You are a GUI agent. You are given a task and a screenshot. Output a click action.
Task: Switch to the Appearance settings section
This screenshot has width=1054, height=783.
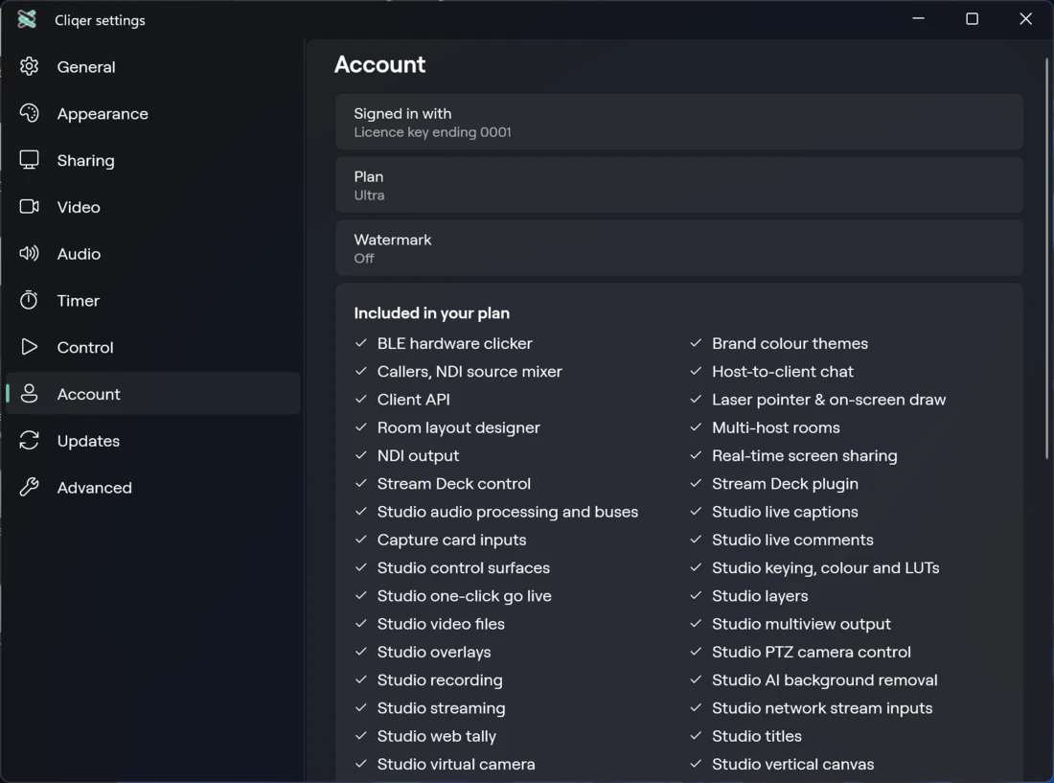click(152, 114)
